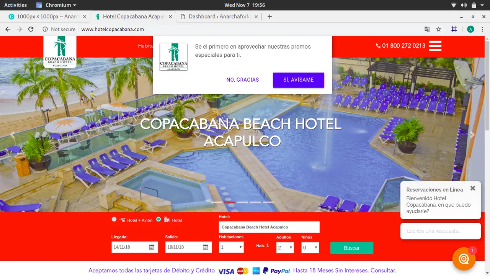Click the translate page icon in address bar
This screenshot has height=276, width=490.
pyautogui.click(x=427, y=29)
